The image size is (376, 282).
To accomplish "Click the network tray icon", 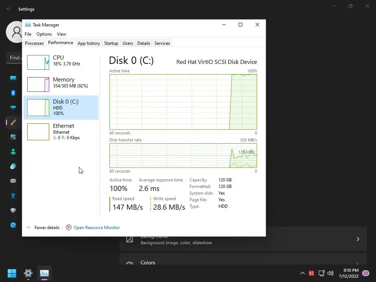I will pos(321,273).
